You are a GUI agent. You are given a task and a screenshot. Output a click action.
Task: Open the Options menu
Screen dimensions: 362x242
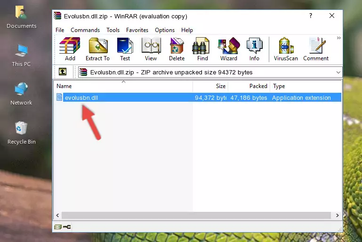[x=165, y=30]
